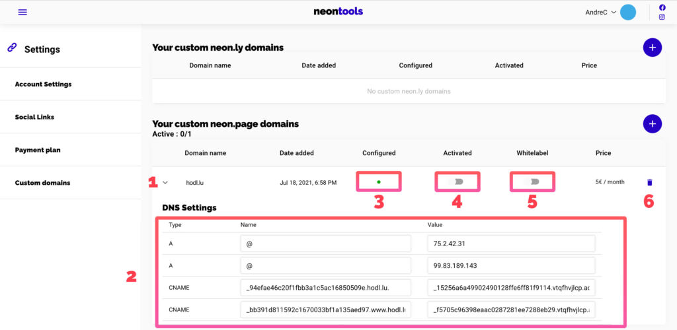
Task: Click Whitelabel column header
Action: coord(533,153)
